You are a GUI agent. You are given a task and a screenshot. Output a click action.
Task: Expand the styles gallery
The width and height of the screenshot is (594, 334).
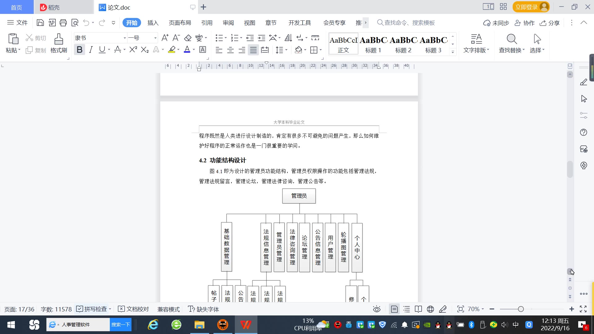pyautogui.click(x=453, y=52)
